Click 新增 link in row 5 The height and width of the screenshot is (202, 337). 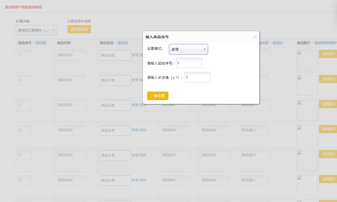(x=135, y=155)
